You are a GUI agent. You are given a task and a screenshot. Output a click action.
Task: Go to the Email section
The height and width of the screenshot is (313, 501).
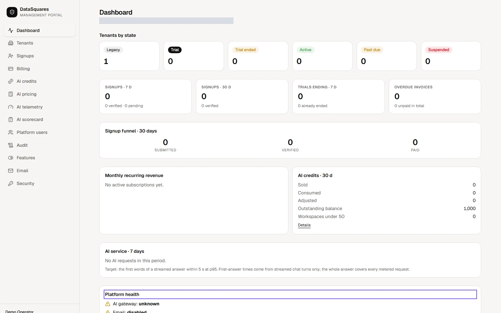(x=39, y=171)
